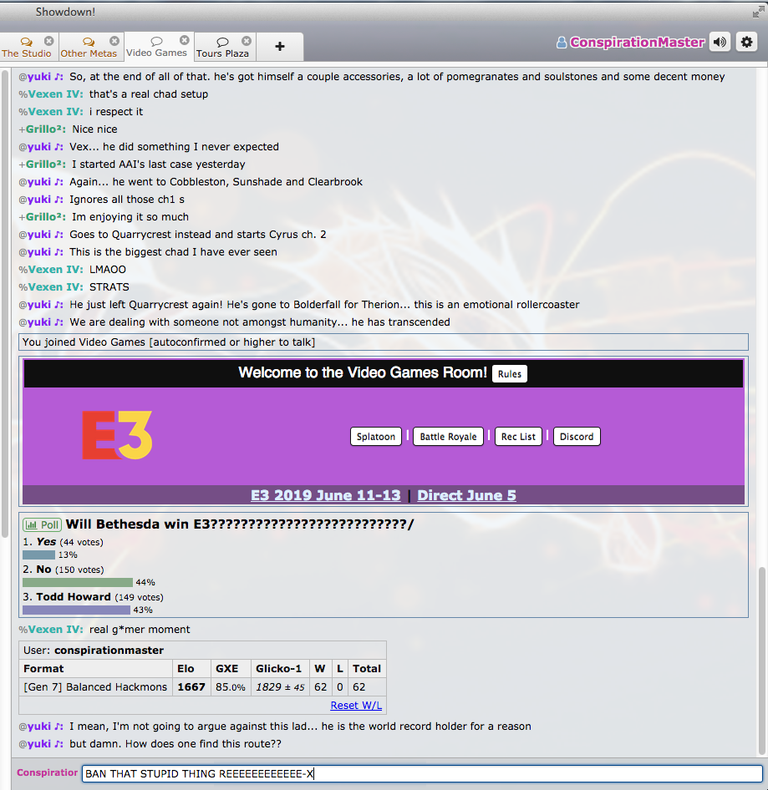The height and width of the screenshot is (790, 768).
Task: Click the '[Gen 7] Balanced Hackmons' format cell
Action: (x=95, y=687)
